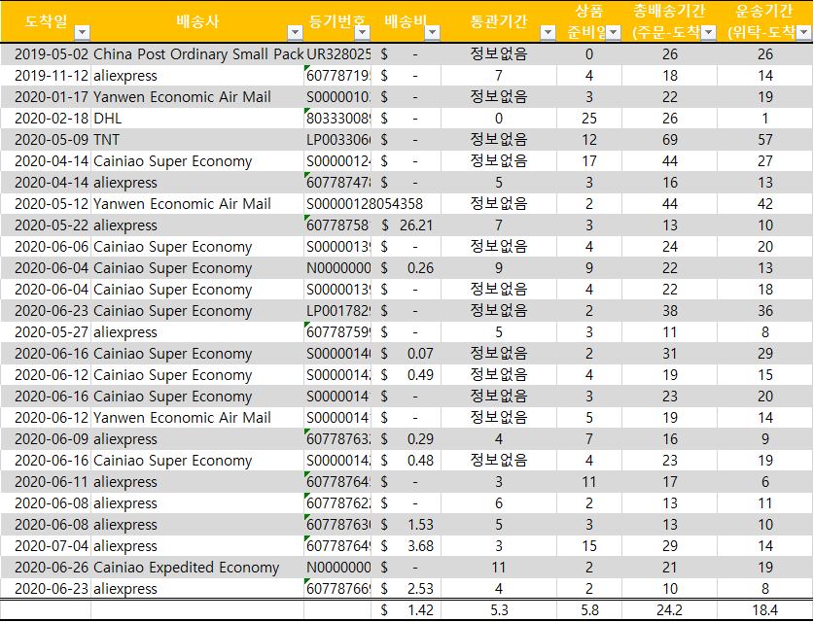The width and height of the screenshot is (814, 622).
Task: Select the average customs period 5.3
Action: pyautogui.click(x=499, y=610)
